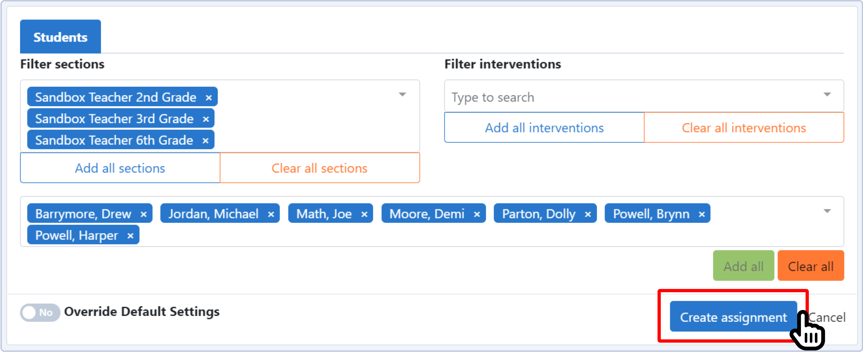Image resolution: width=863 pixels, height=352 pixels.
Task: Open the students list dropdown arrow
Action: [827, 211]
